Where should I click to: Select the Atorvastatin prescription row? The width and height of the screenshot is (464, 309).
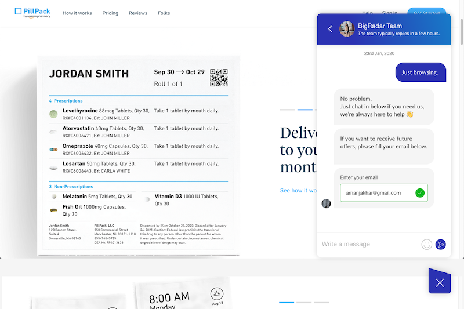139,132
